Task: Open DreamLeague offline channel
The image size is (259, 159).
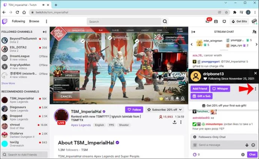Action: click(x=24, y=57)
